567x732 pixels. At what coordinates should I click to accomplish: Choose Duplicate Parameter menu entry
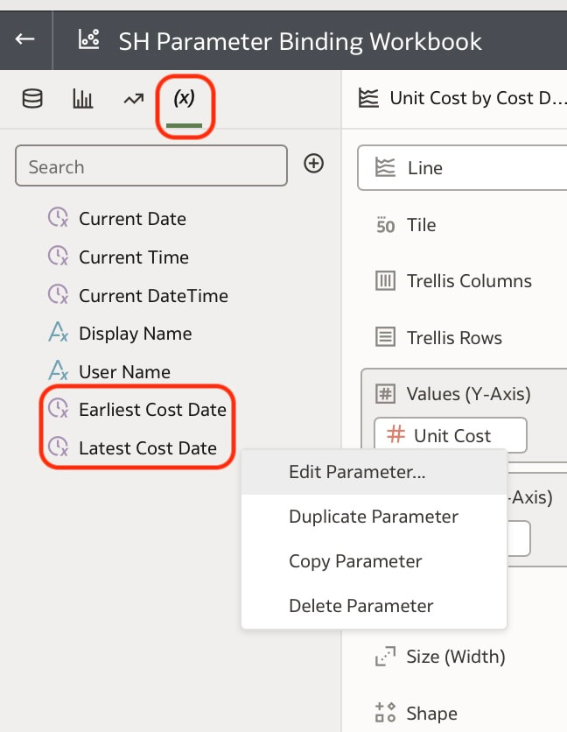coord(374,517)
